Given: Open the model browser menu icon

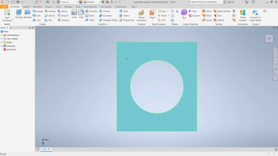Looking at the screenshot, I should tap(33, 28).
